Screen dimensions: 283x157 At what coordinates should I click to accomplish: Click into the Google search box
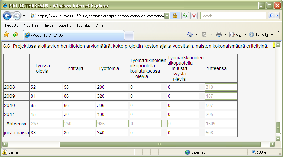(x=233, y=16)
